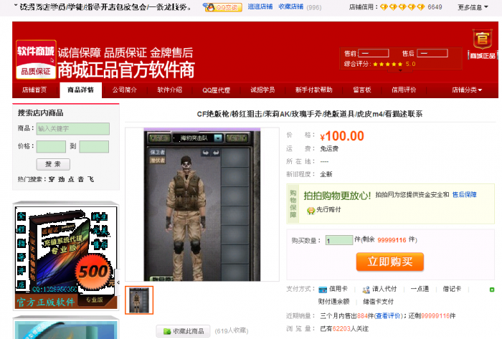Click the hot search keyword 音
Image resolution: width=502 pixels, height=339 pixels.
tap(80, 179)
